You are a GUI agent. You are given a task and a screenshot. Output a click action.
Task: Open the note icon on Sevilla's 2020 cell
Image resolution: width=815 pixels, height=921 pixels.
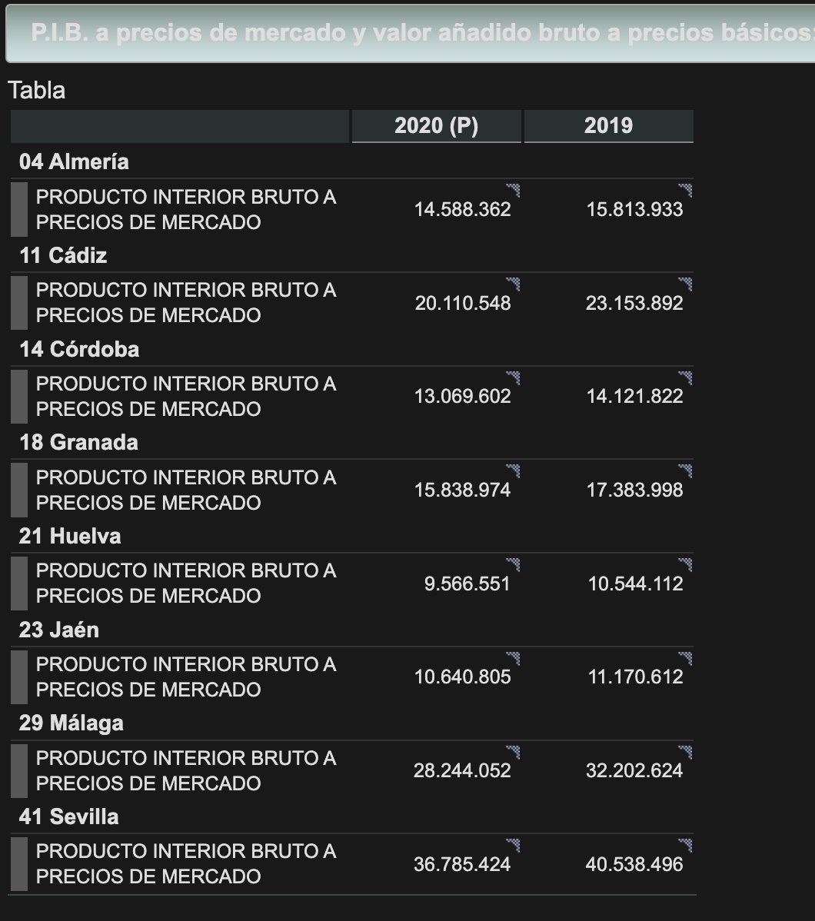[x=513, y=845]
